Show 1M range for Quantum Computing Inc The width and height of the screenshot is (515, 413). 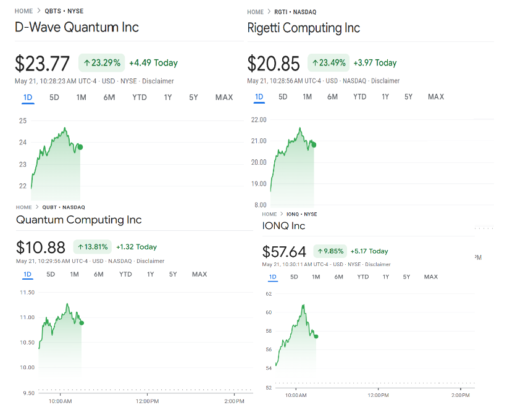pyautogui.click(x=75, y=275)
